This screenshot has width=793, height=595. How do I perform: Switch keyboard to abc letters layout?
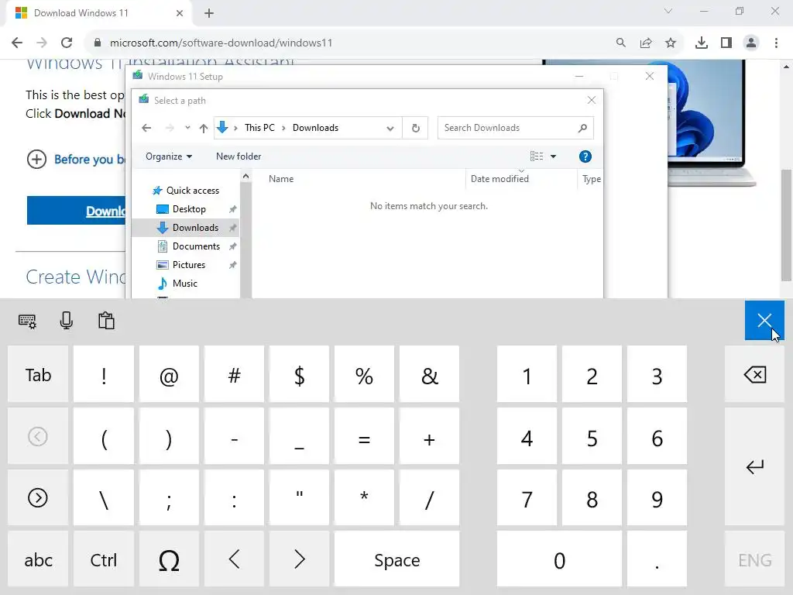click(x=38, y=559)
